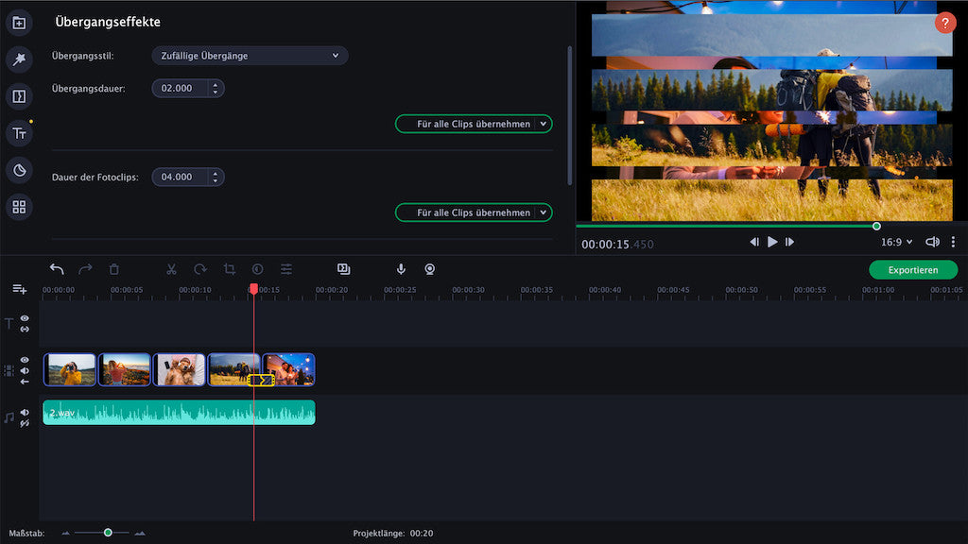
Task: Click the webcam capture icon
Action: [x=429, y=269]
